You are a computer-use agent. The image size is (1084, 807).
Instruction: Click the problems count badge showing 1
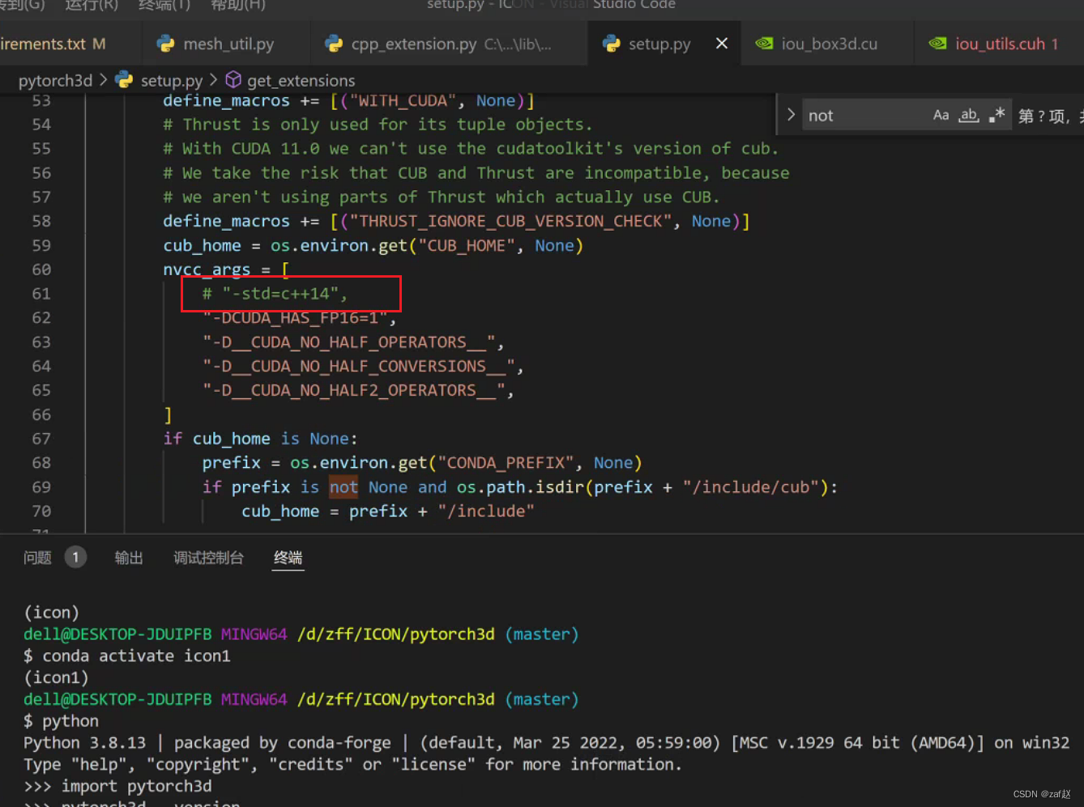[75, 557]
